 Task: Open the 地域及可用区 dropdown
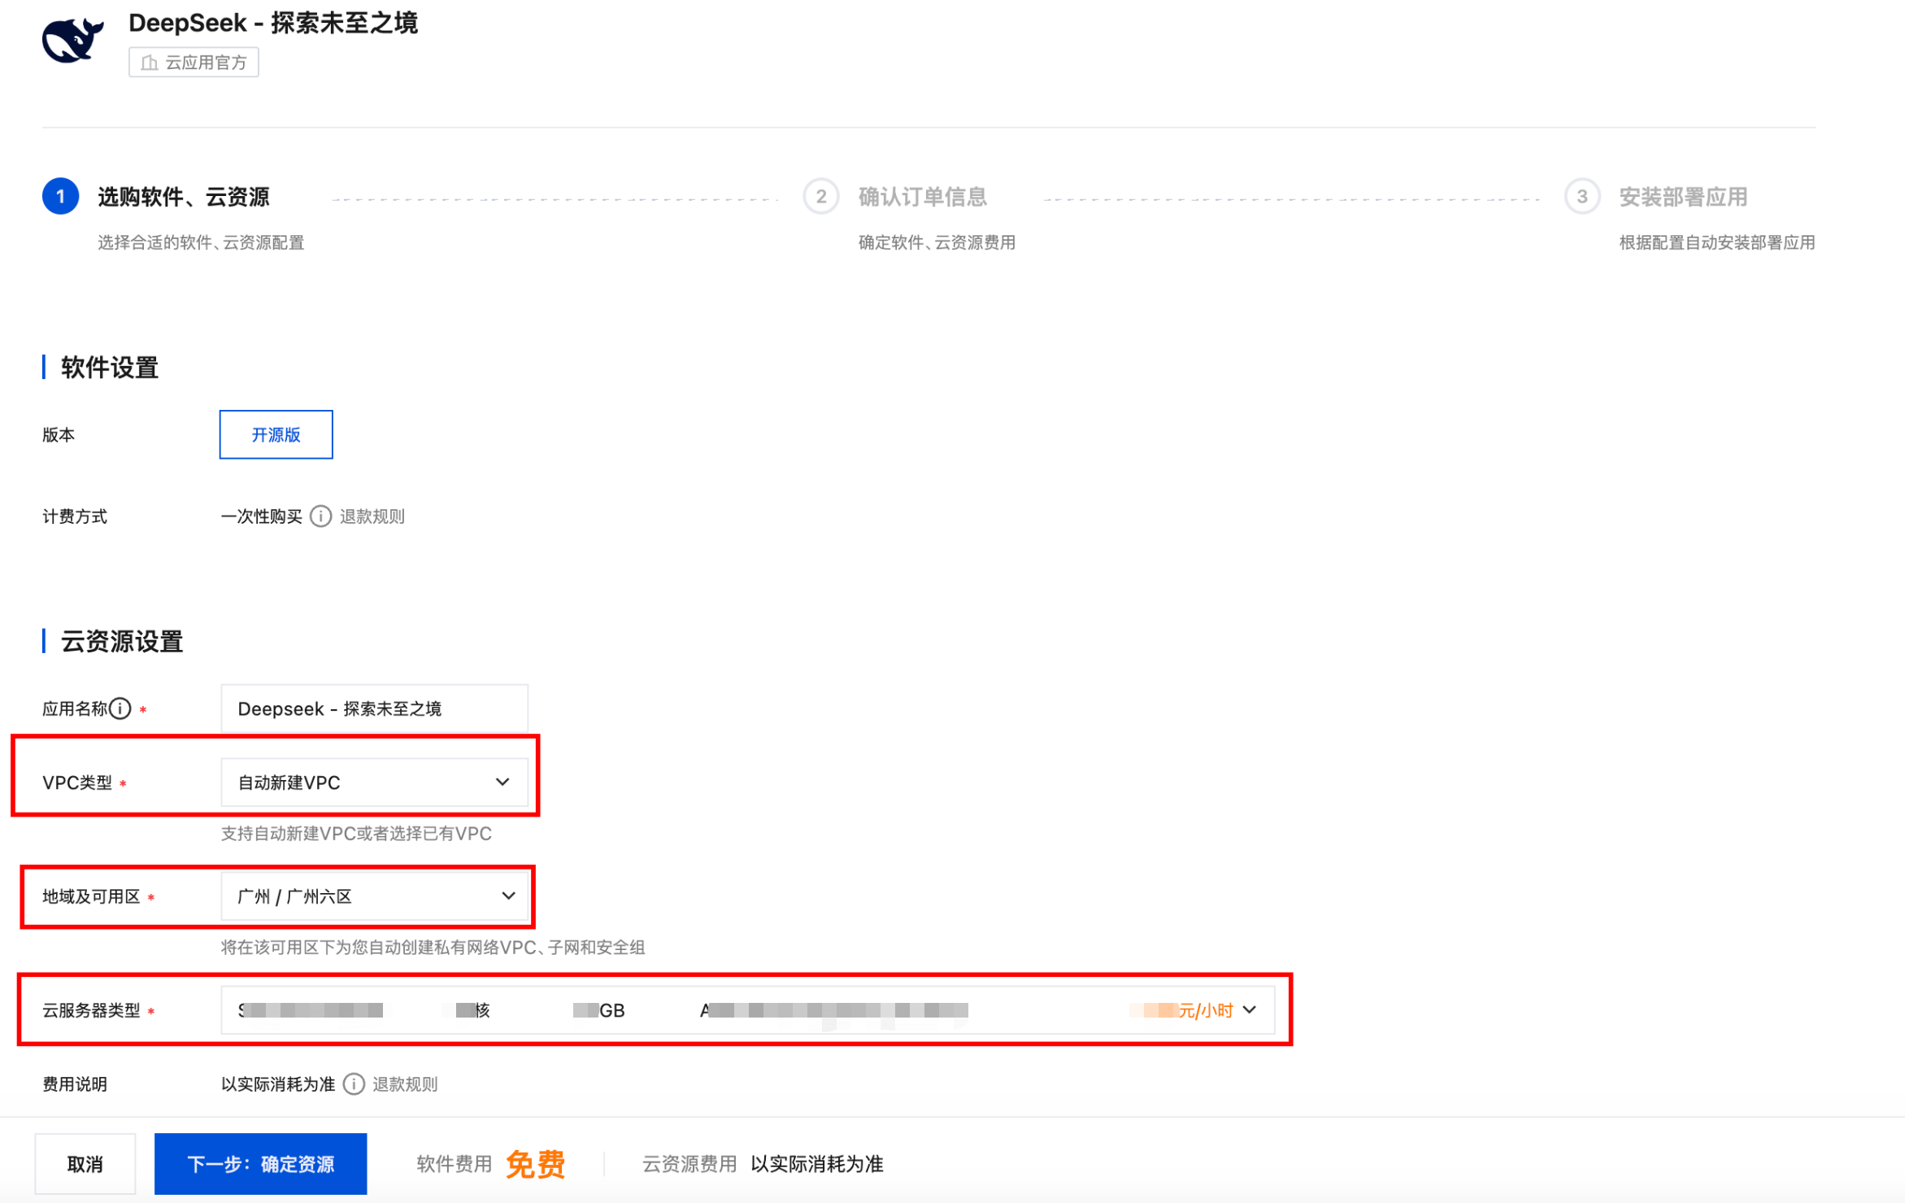click(x=374, y=896)
